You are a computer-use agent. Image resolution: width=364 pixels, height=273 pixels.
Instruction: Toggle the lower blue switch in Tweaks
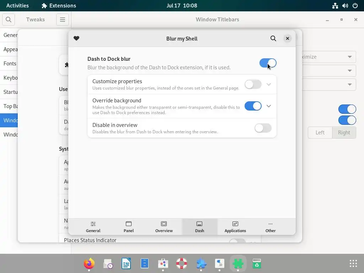tap(347, 120)
